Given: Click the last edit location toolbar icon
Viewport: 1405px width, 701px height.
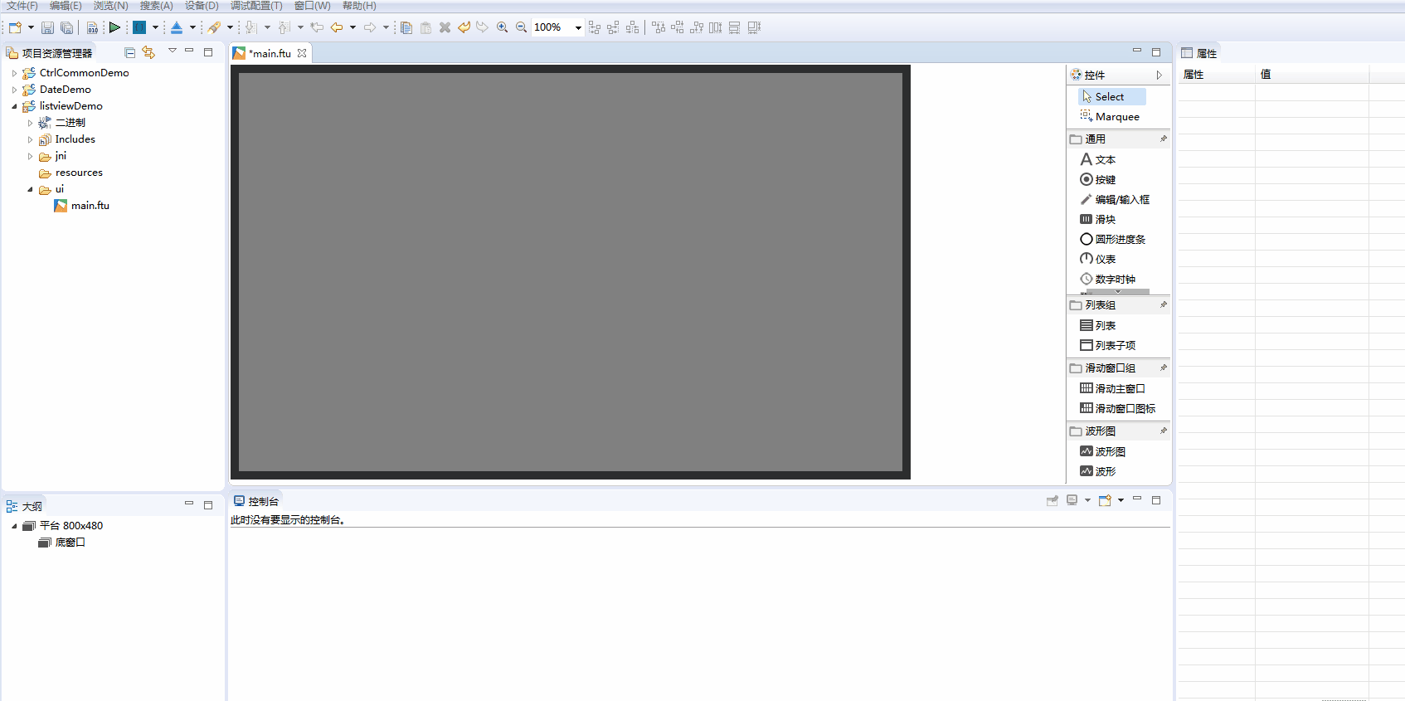Looking at the screenshot, I should pyautogui.click(x=317, y=27).
